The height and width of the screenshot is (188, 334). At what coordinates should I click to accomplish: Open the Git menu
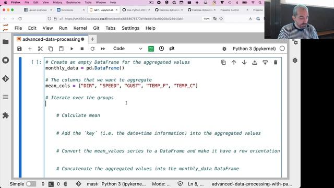[96, 28]
